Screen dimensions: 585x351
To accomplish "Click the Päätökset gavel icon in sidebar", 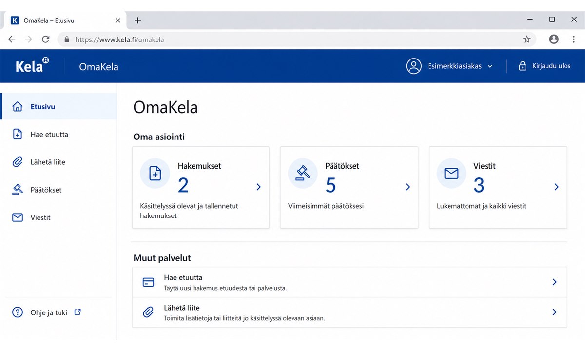I will pyautogui.click(x=18, y=190).
